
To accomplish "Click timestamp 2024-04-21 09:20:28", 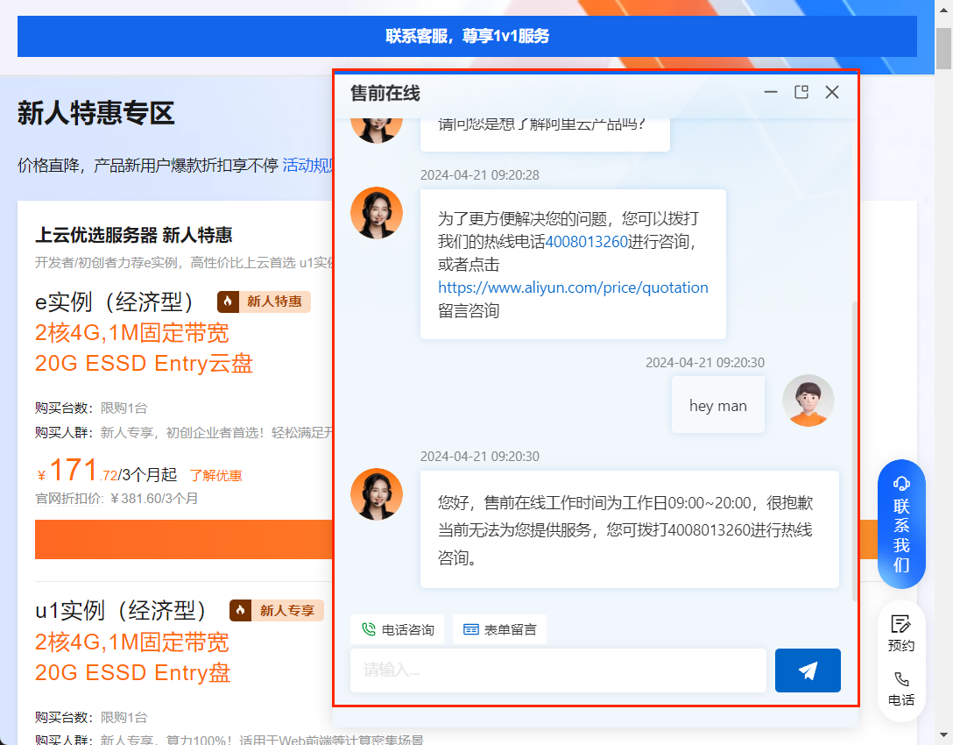I will click(x=479, y=175).
